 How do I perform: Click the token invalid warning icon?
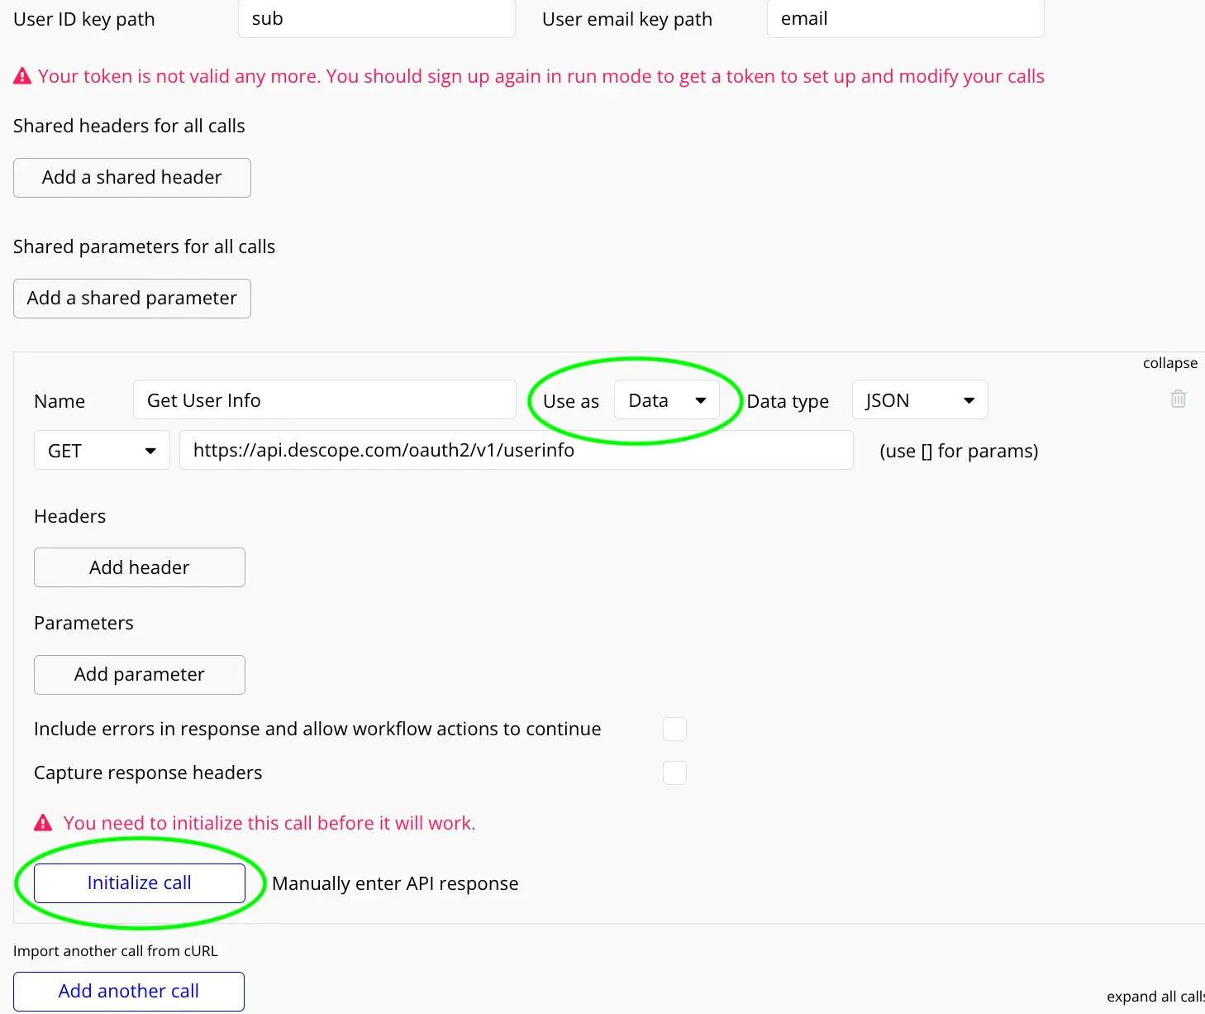[21, 75]
